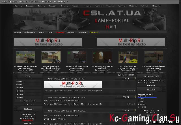Screen dimensions: 181x125
Task: Click the css v59 v60 wallhack caption link
Action: [102, 67]
